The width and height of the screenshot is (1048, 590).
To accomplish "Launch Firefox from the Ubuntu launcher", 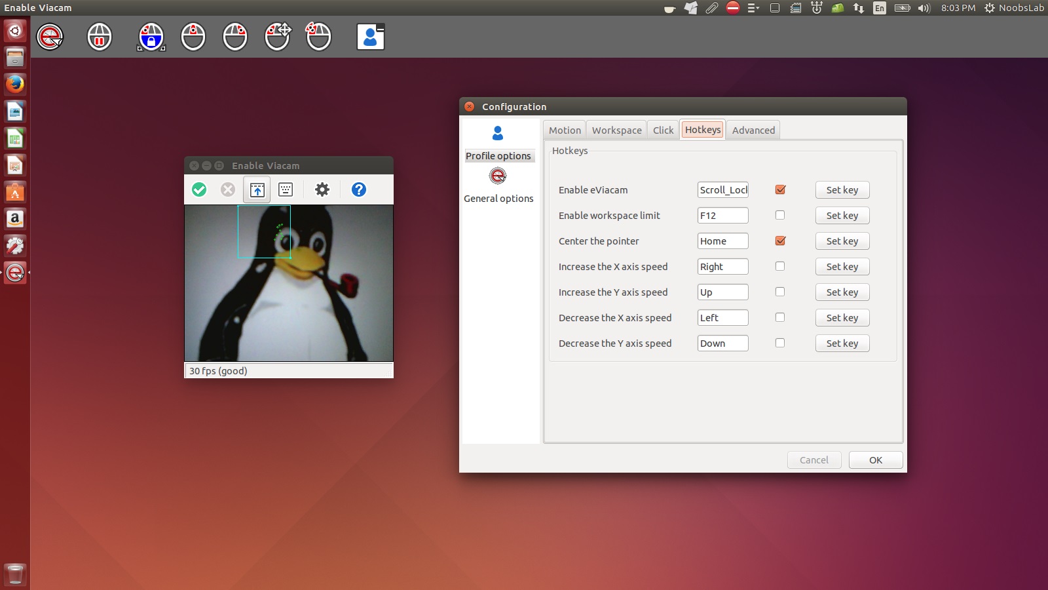I will (15, 84).
